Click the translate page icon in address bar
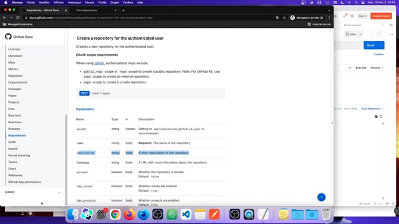 (x=277, y=17)
